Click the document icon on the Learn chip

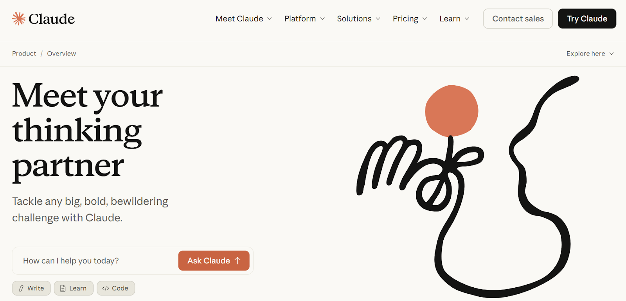tap(63, 288)
